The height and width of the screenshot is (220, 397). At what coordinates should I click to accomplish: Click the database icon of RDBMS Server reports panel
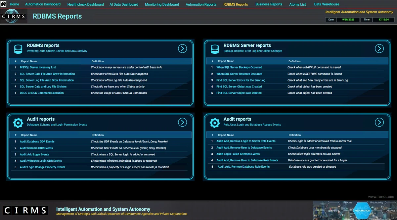215,49
